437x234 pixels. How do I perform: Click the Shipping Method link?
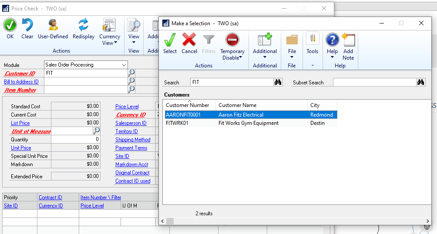133,140
